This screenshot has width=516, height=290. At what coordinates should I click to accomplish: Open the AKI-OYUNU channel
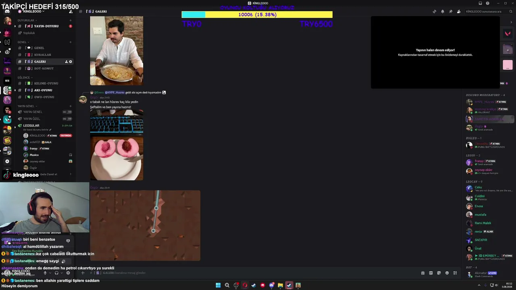[44, 90]
